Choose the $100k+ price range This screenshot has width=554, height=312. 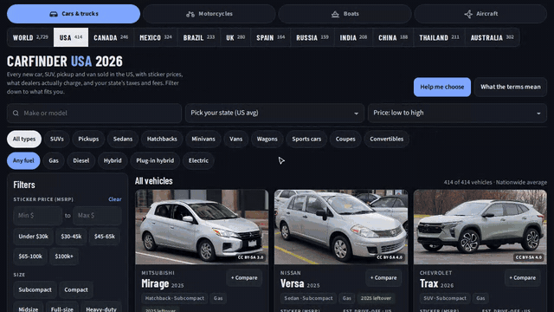click(x=64, y=257)
